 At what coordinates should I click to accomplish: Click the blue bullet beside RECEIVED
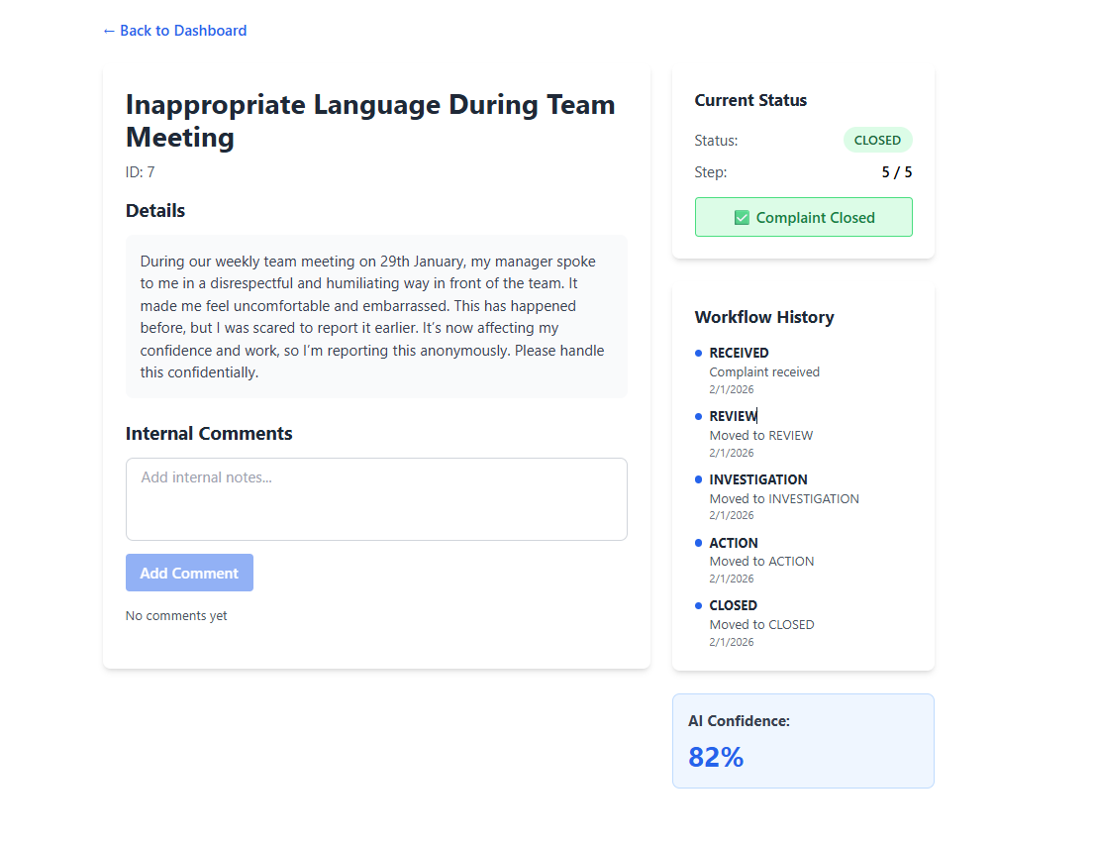698,353
